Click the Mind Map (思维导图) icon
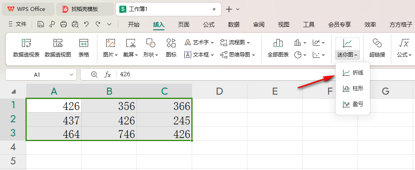 click(224, 55)
